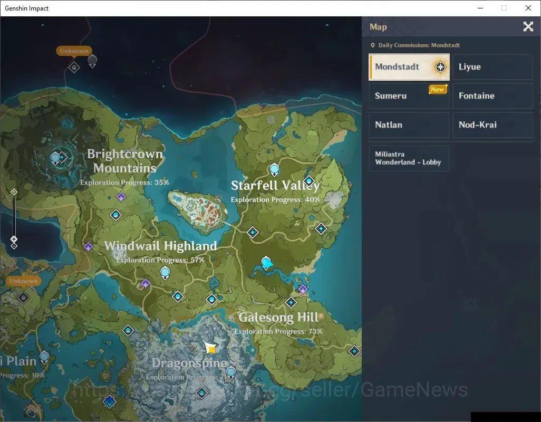The height and width of the screenshot is (422, 541).
Task: Open the purple domain left of Windwail's statue
Action: 145,284
